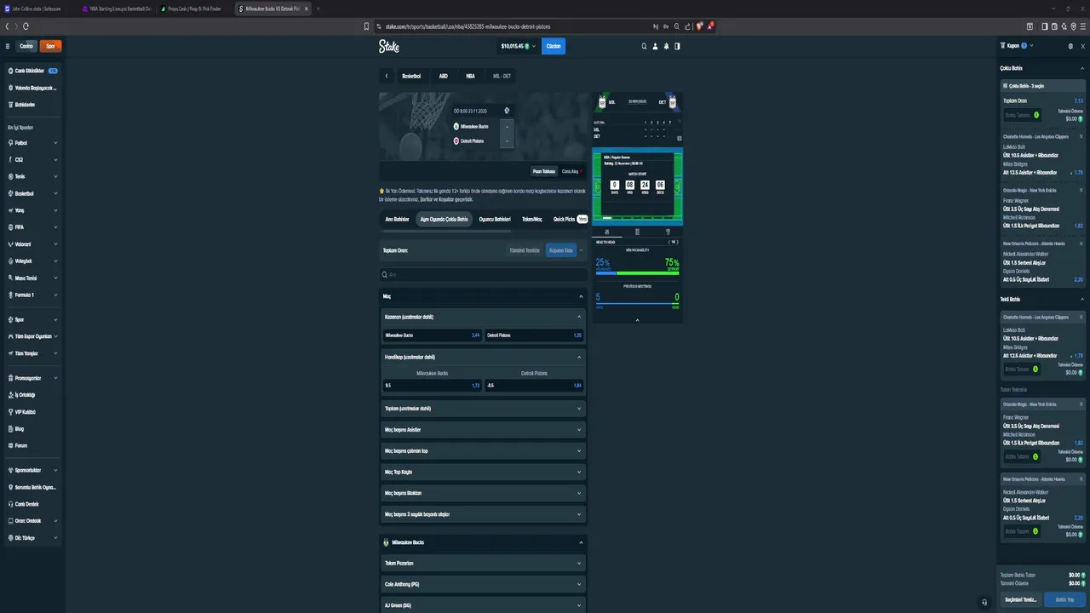This screenshot has width=1090, height=613.
Task: Switch to the Casino mode
Action: (x=26, y=46)
